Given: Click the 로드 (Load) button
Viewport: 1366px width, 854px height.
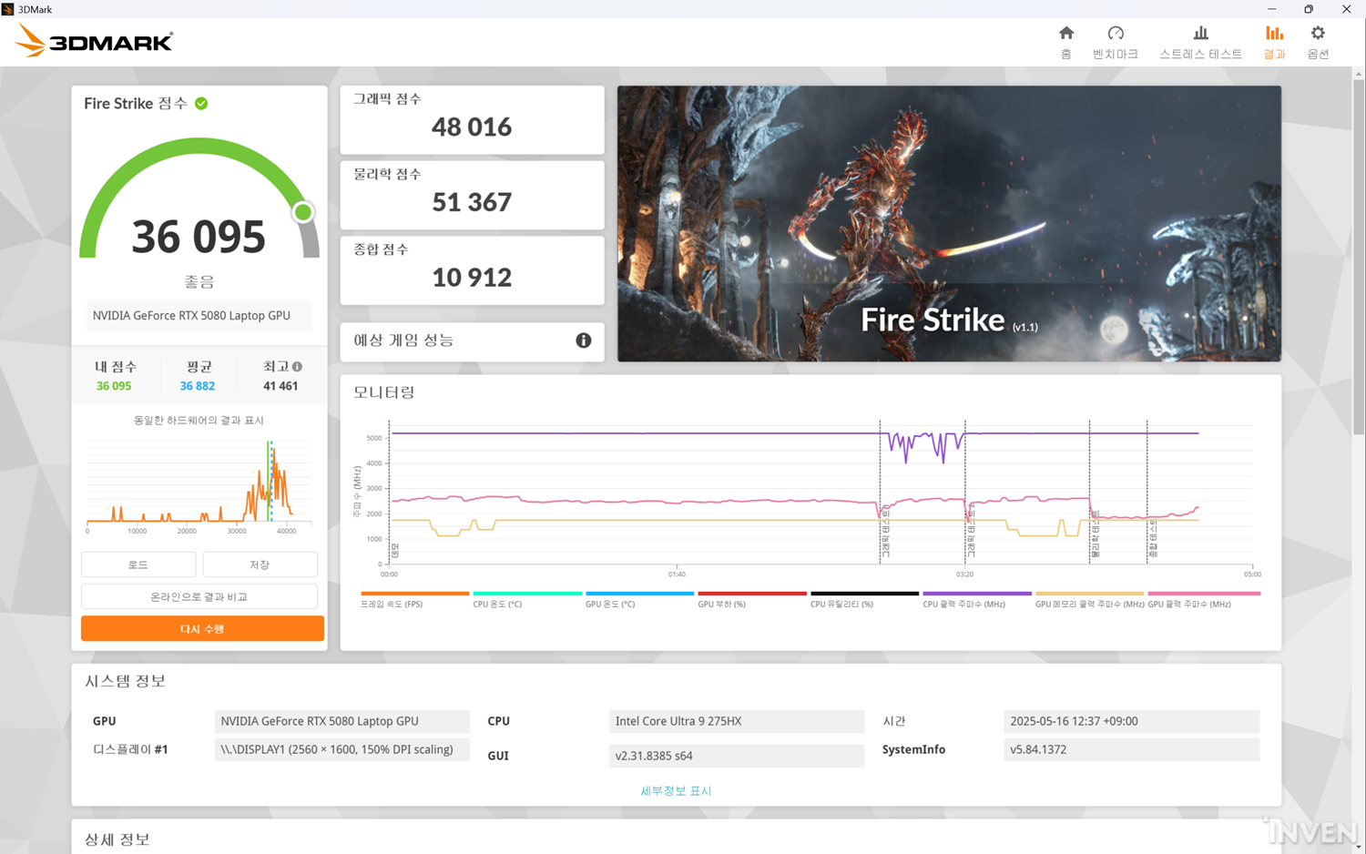Looking at the screenshot, I should [x=138, y=564].
